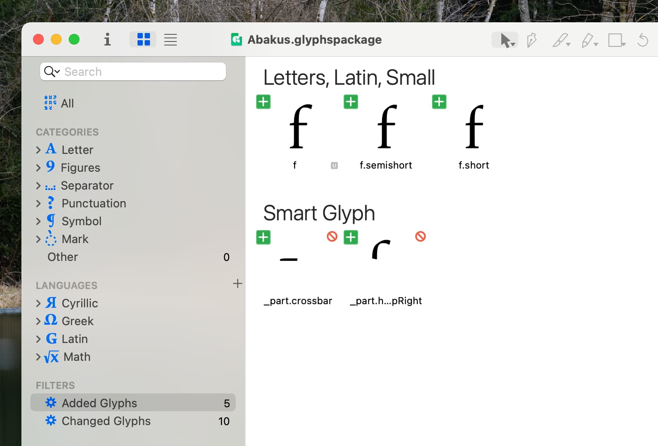Expand the Math language group

coord(38,357)
